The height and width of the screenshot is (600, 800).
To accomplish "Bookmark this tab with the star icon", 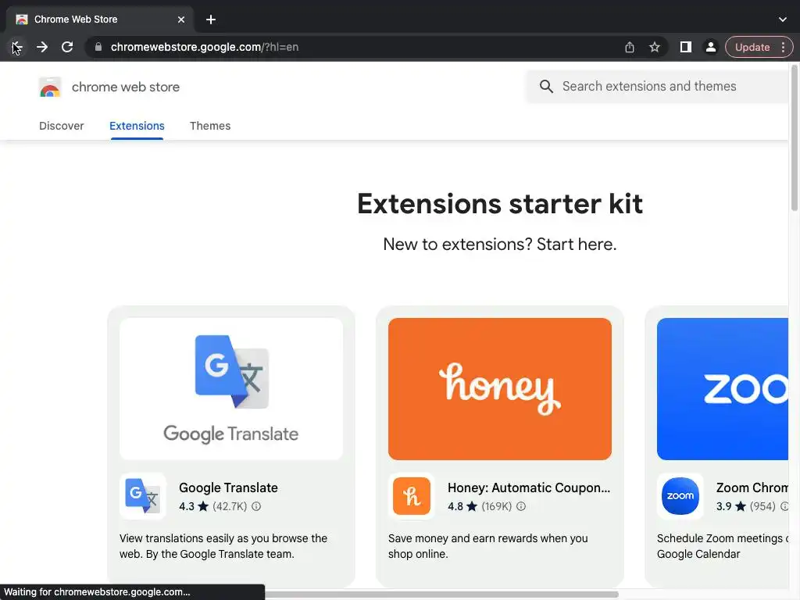I will pyautogui.click(x=655, y=47).
